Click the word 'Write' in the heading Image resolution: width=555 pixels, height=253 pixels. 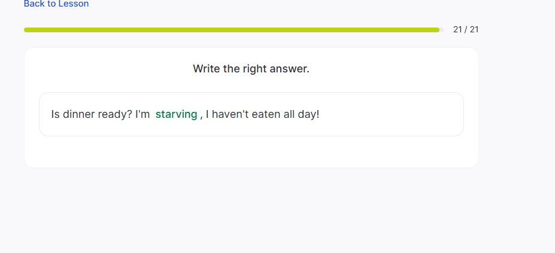pyautogui.click(x=207, y=69)
